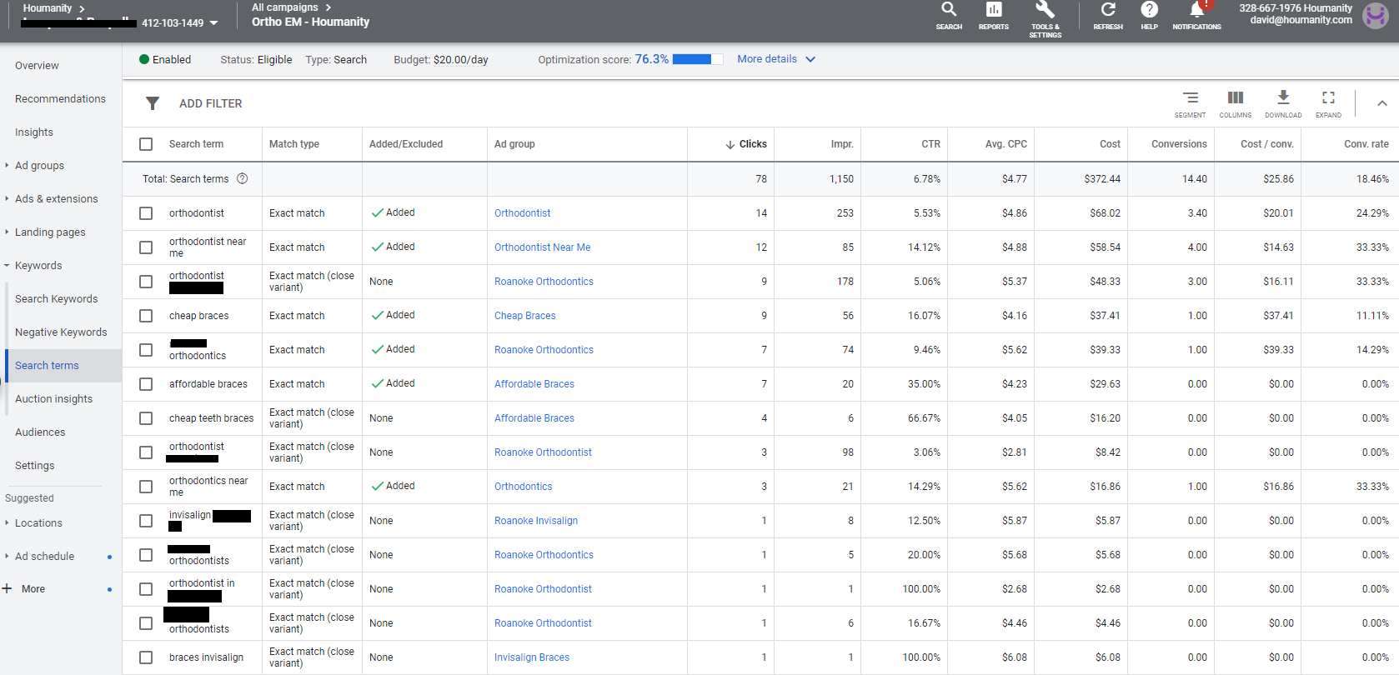
Task: Click the Refresh icon in header
Action: [1108, 10]
